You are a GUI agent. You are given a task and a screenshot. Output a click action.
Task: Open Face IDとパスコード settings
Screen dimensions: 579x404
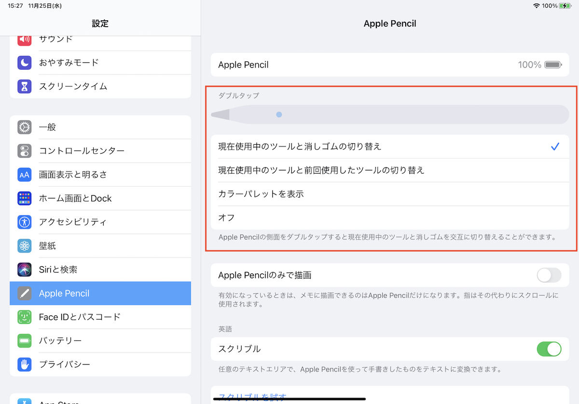[100, 317]
